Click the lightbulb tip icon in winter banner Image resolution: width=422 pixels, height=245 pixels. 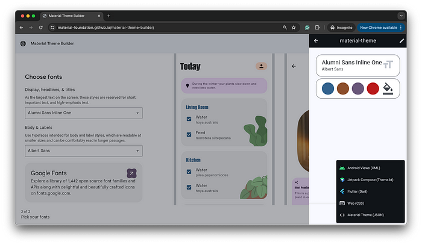pos(187,85)
